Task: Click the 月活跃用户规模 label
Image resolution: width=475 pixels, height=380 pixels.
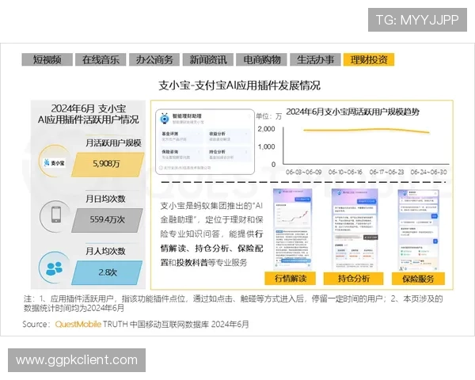Action: pyautogui.click(x=113, y=142)
